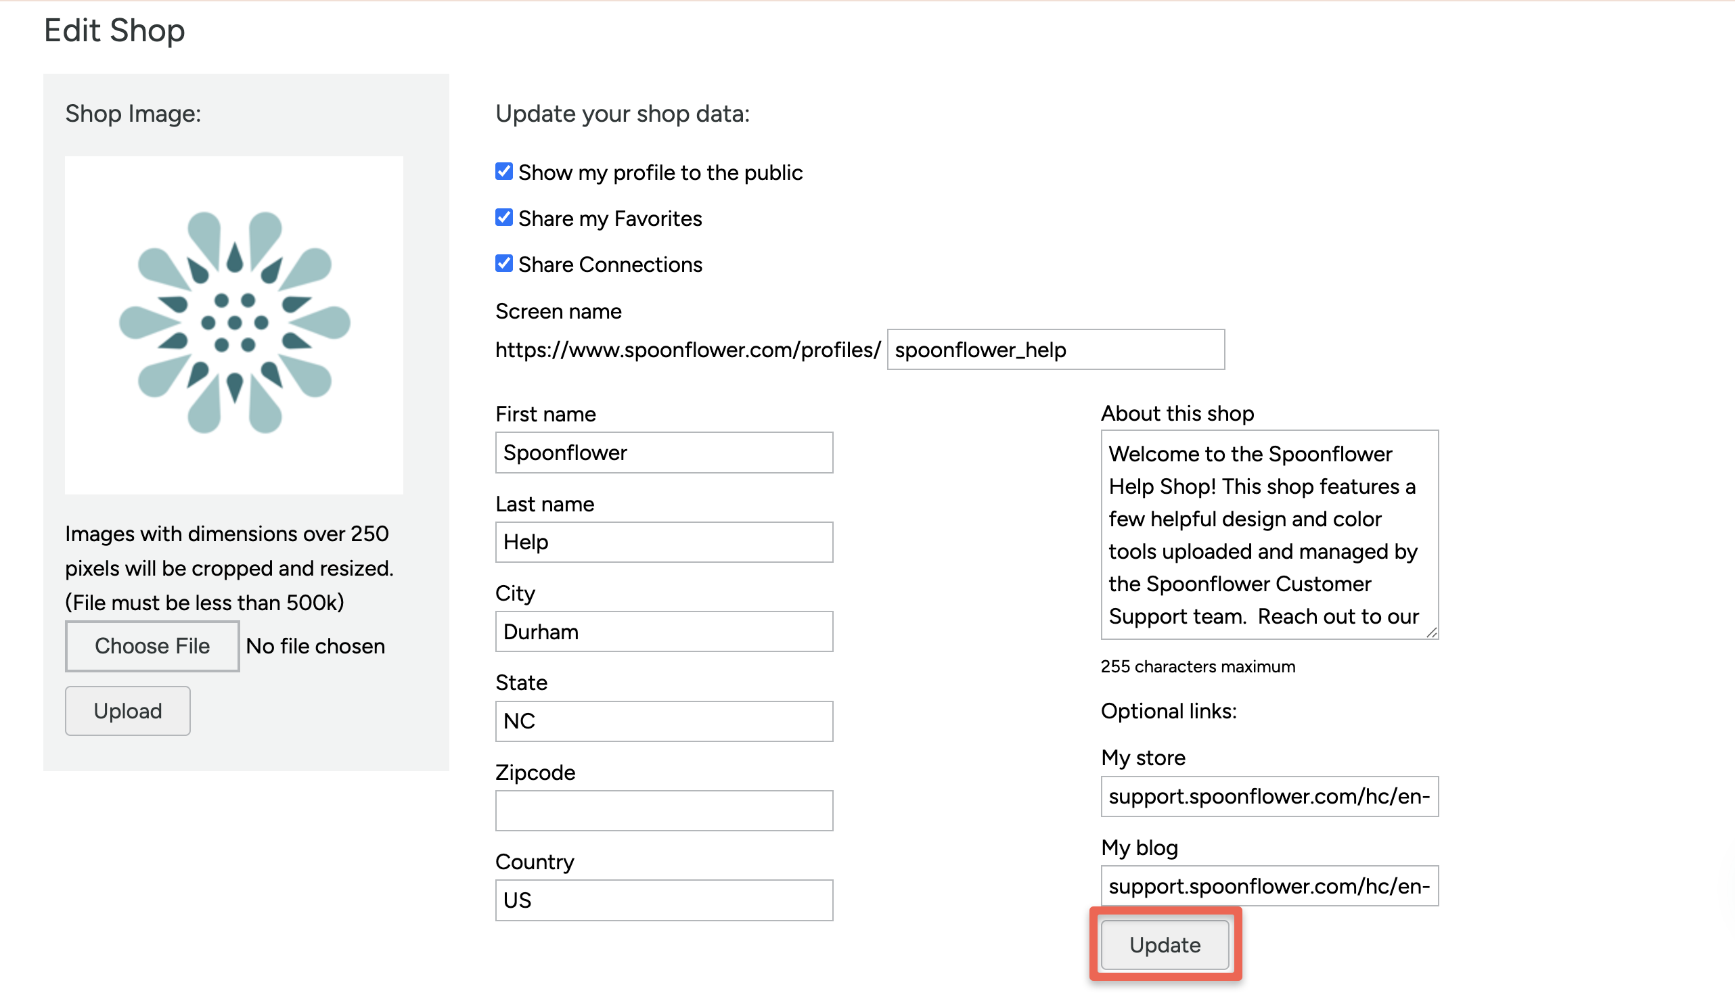This screenshot has width=1735, height=993.
Task: Disable the 'Share Connections' option
Action: point(503,263)
